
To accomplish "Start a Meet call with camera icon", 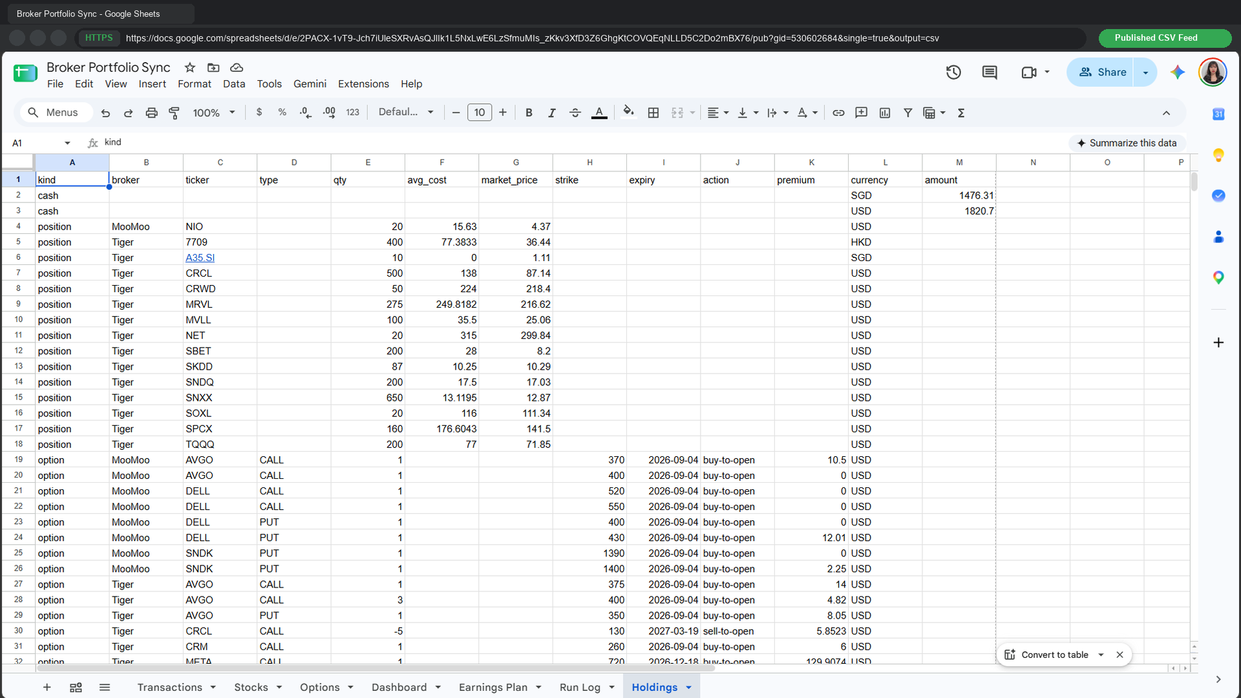I will coord(1028,72).
